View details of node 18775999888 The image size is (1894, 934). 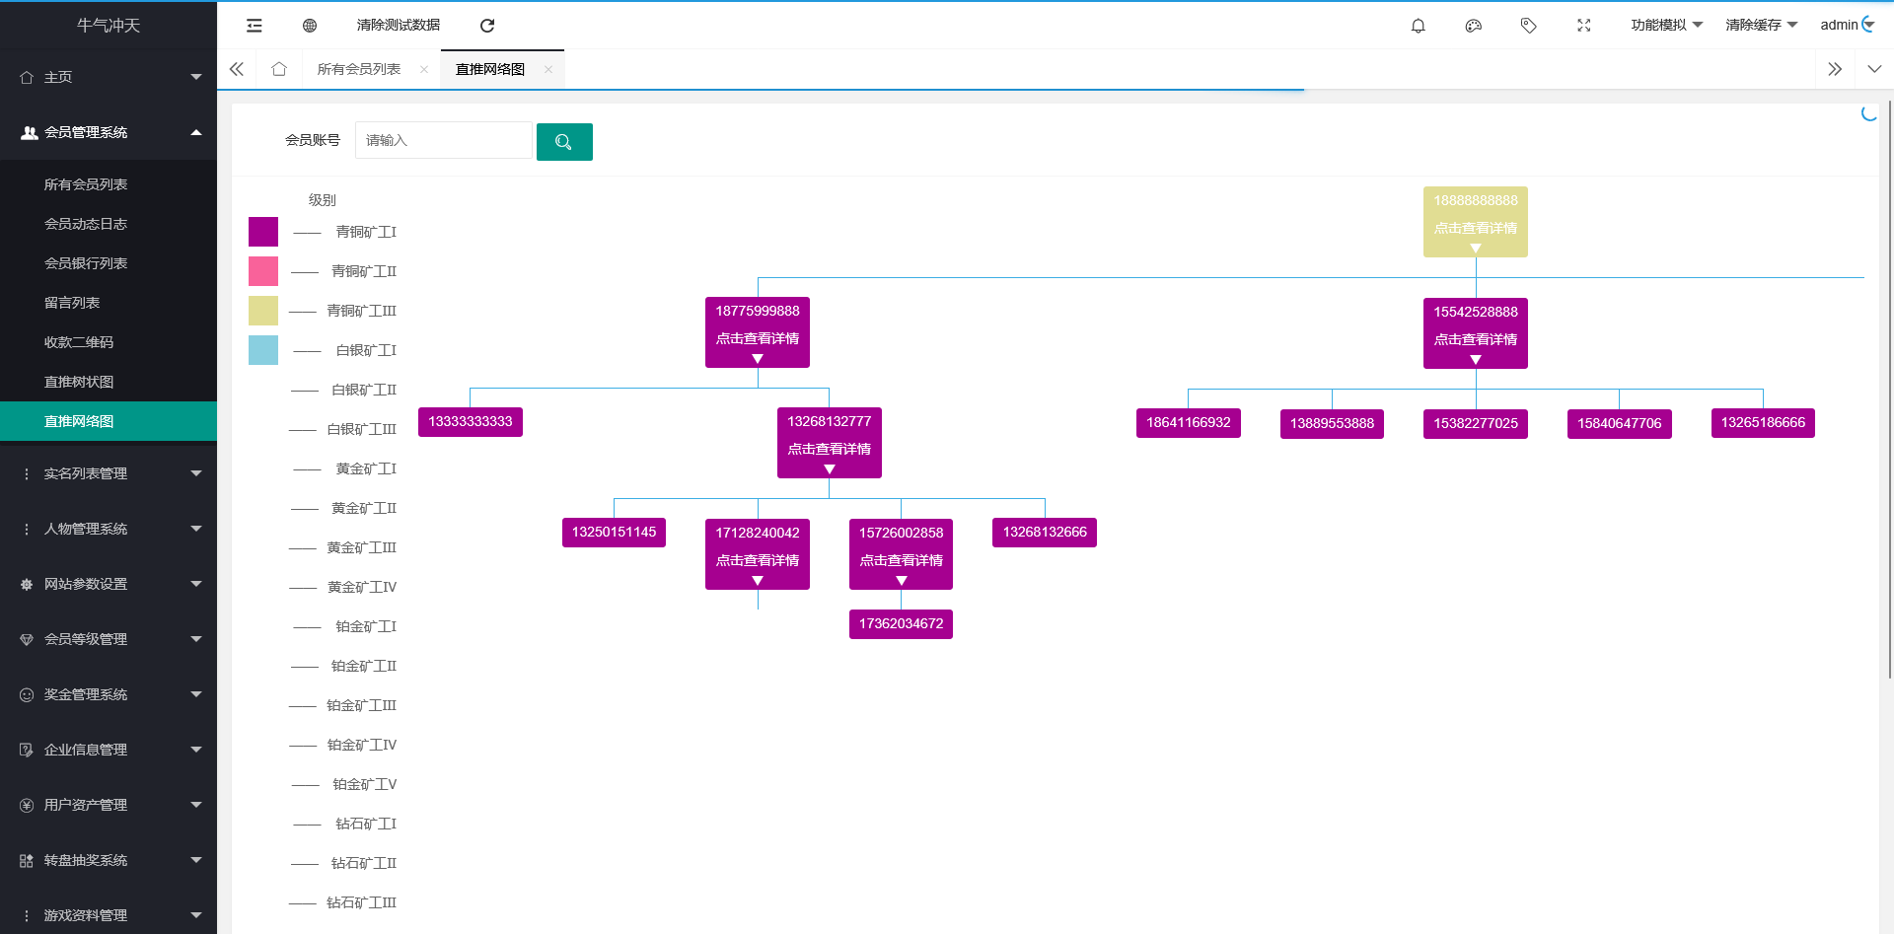(758, 338)
